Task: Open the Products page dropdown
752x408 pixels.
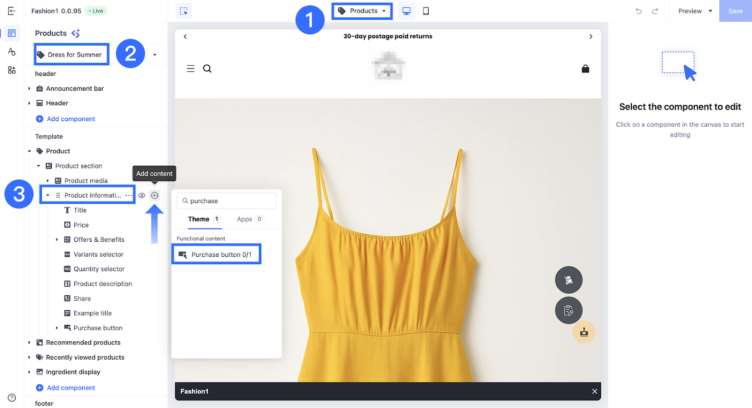Action: 362,11
